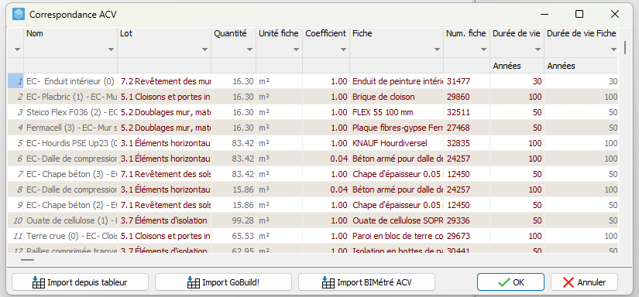This screenshot has width=639, height=297.
Task: Click fiche number cell '29673'
Action: point(466,236)
